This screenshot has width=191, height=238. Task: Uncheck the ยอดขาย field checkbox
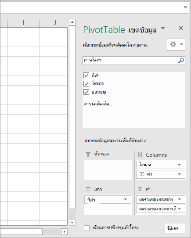click(86, 92)
